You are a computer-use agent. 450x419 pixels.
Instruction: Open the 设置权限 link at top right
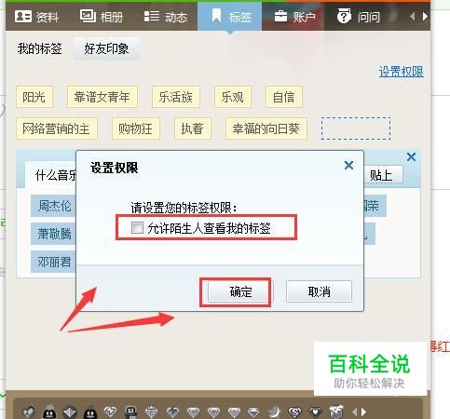coord(401,72)
